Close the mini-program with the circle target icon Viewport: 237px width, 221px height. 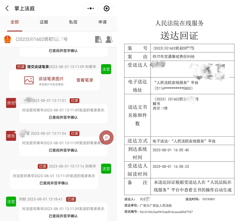[106, 9]
